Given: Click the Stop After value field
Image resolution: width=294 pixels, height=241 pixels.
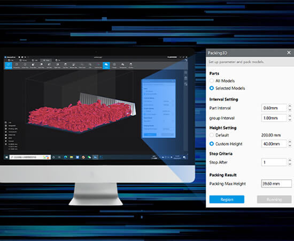Looking at the screenshot, I should pos(274,162).
